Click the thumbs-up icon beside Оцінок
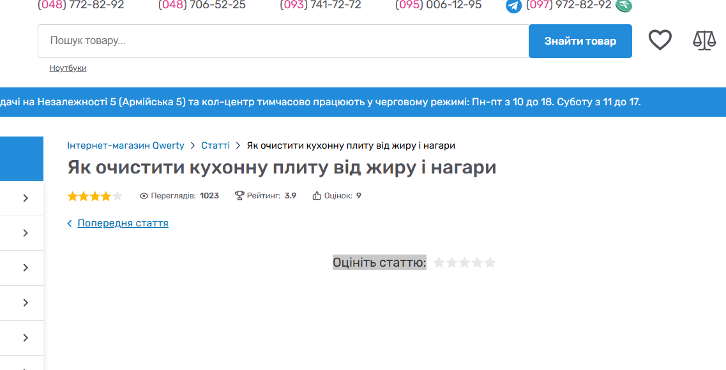 [x=317, y=196]
